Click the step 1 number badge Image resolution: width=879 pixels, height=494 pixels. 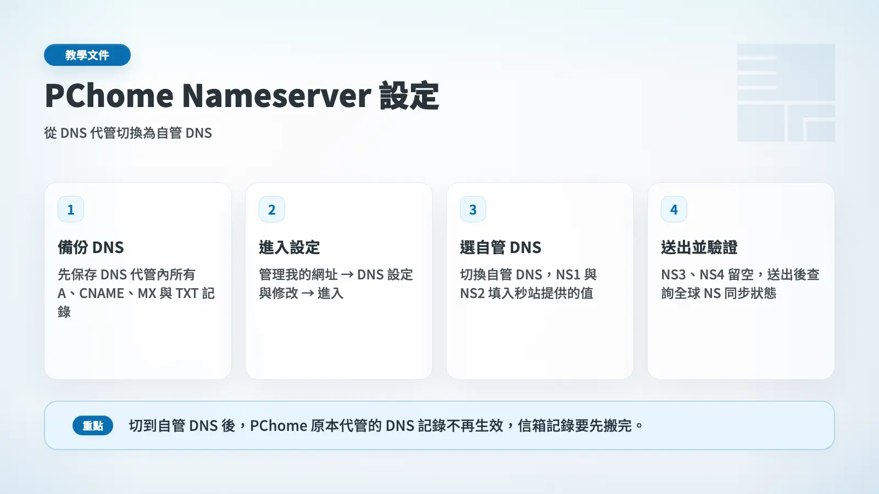[x=71, y=209]
